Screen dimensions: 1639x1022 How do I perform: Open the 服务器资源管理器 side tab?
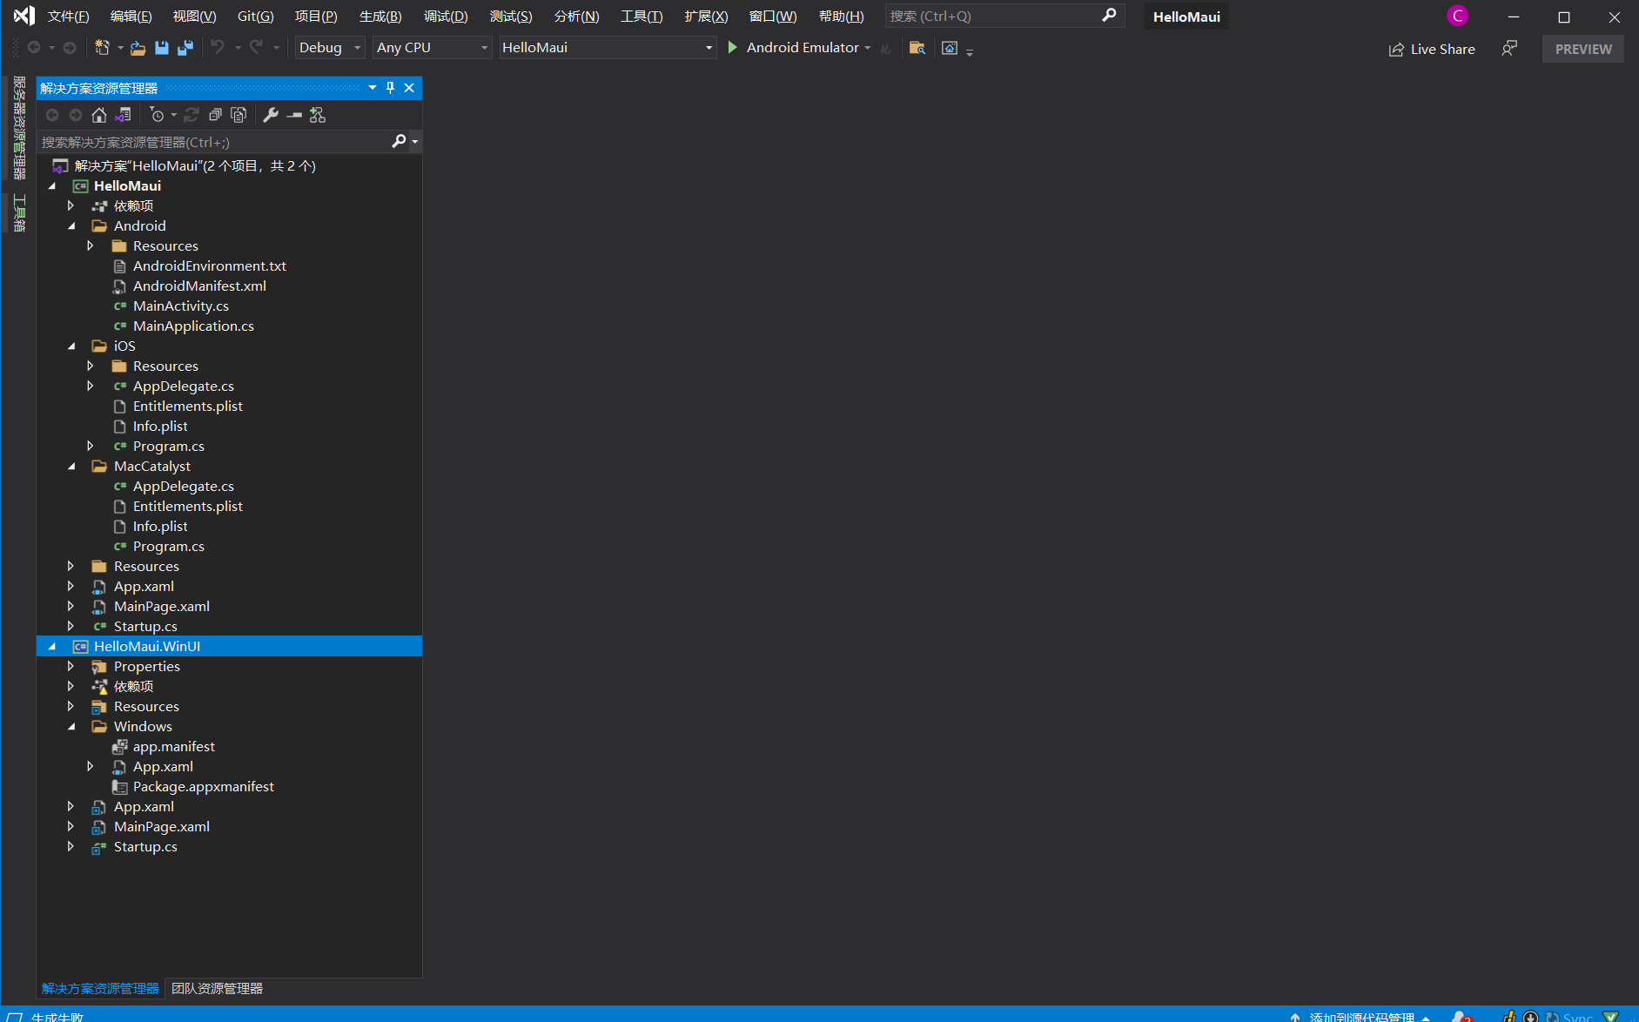tap(19, 127)
